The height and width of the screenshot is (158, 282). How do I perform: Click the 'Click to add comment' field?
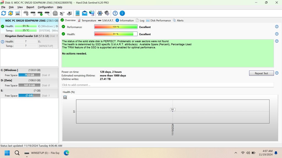coord(167,85)
